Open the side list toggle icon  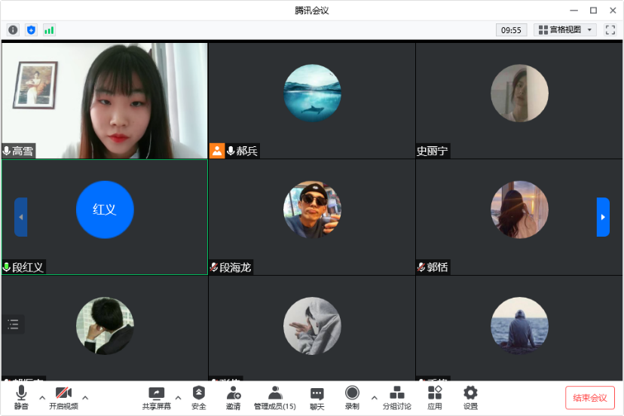tap(13, 325)
